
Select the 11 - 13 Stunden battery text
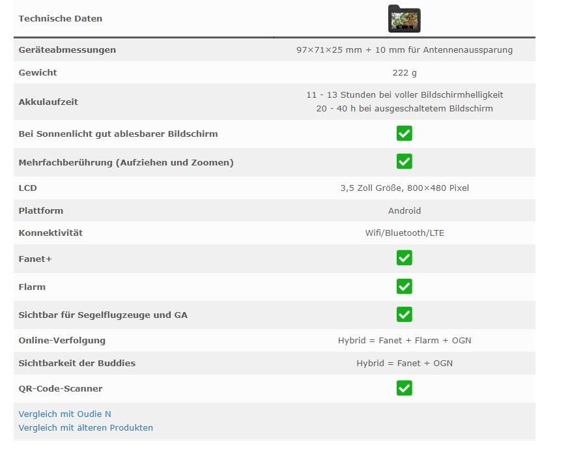click(x=405, y=95)
